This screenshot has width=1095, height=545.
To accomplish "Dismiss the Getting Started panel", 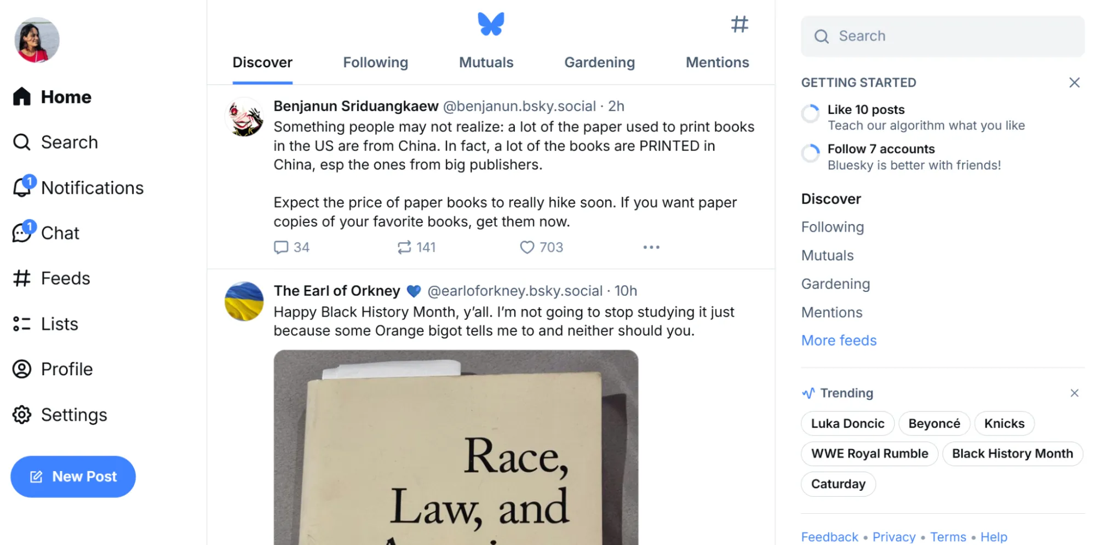I will (1074, 83).
